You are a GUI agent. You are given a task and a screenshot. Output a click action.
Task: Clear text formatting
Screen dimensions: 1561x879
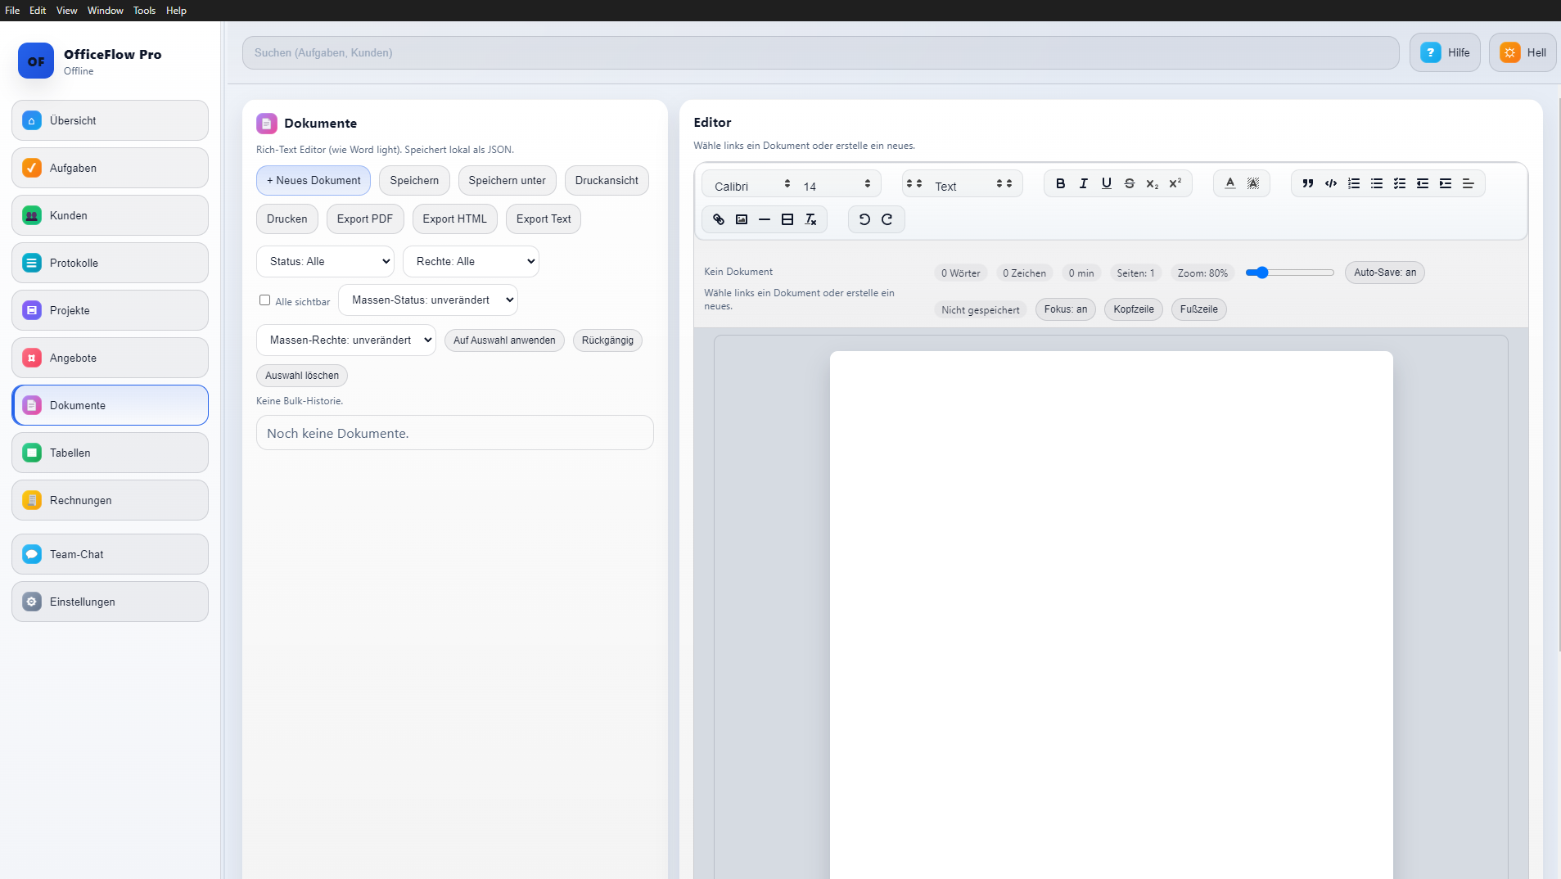810,219
